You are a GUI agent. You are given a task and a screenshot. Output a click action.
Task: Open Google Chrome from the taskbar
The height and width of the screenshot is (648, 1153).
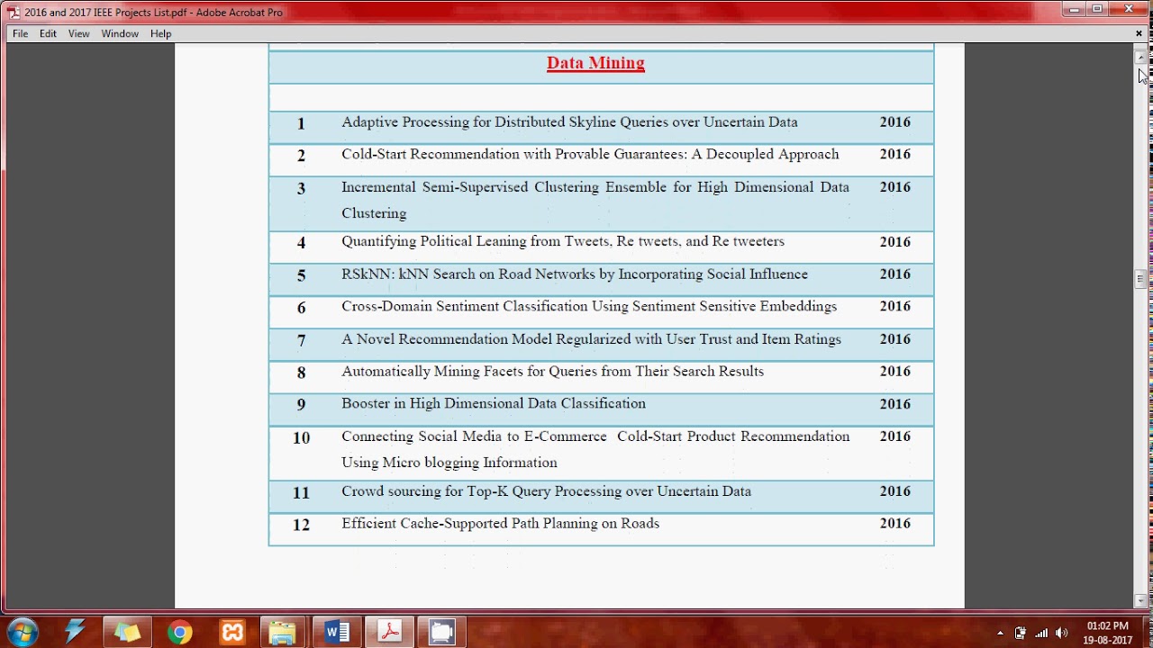tap(179, 633)
